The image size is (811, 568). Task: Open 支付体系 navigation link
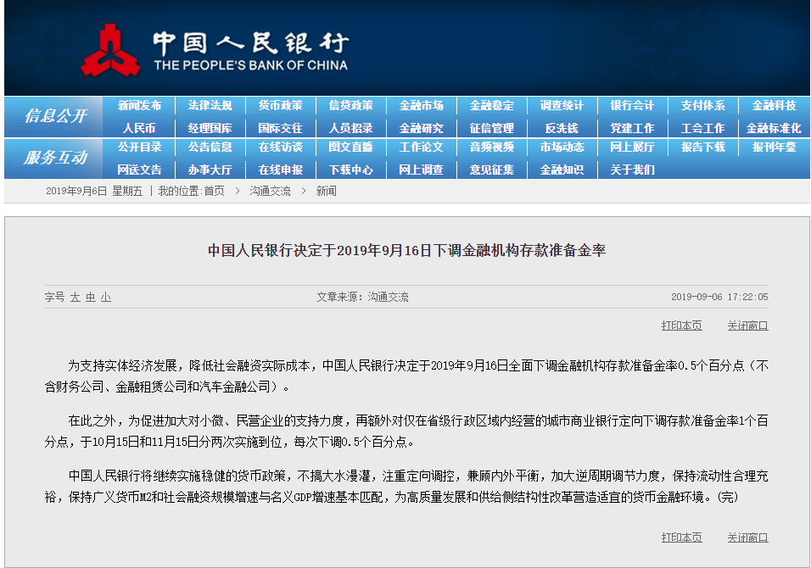coord(702,106)
